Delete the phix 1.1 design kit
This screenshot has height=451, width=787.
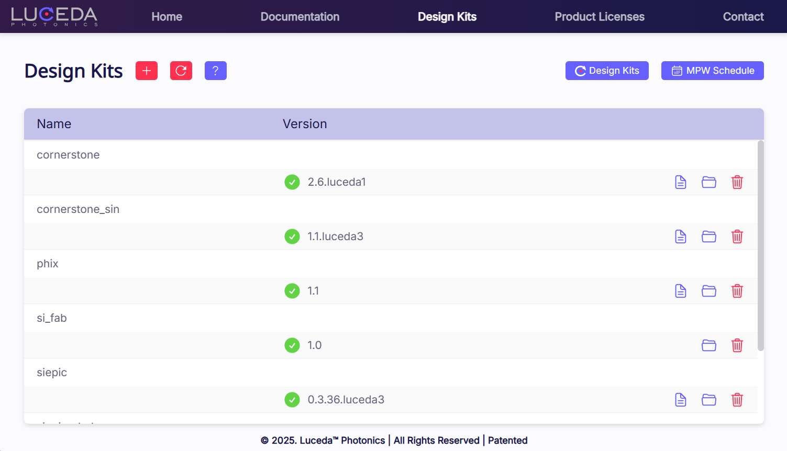(737, 291)
